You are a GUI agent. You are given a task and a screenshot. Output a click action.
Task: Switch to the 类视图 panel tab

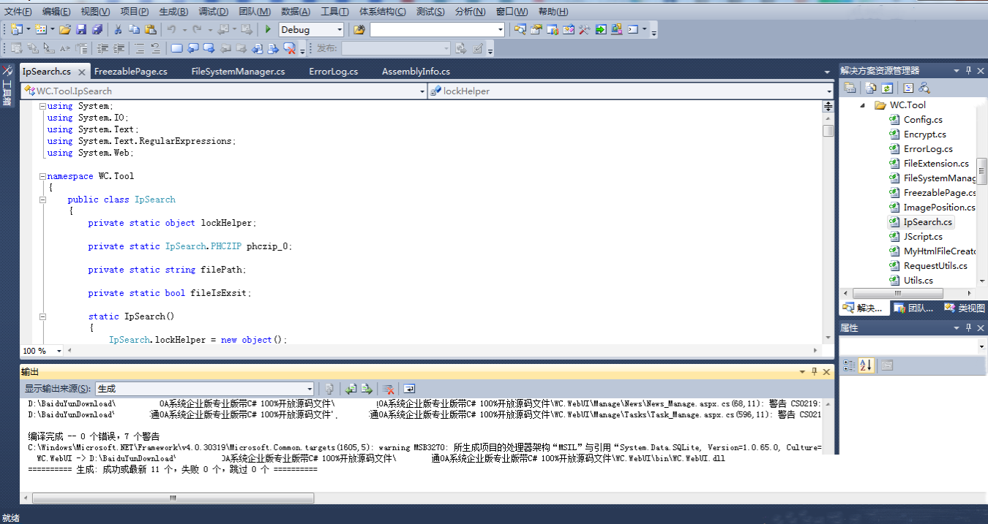click(965, 308)
